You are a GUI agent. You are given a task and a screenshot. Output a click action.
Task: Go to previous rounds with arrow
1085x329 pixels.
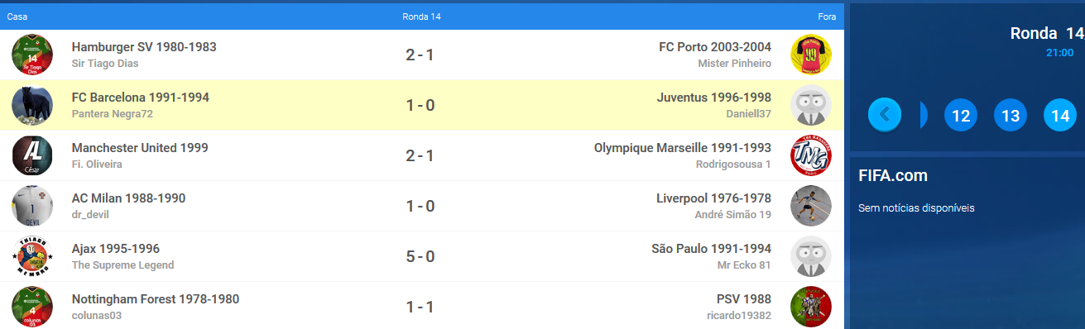[x=885, y=114]
